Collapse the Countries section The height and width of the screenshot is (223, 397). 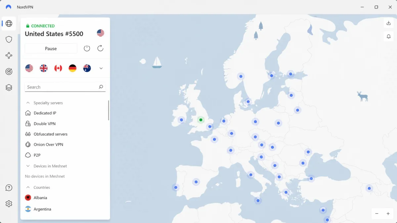click(28, 187)
